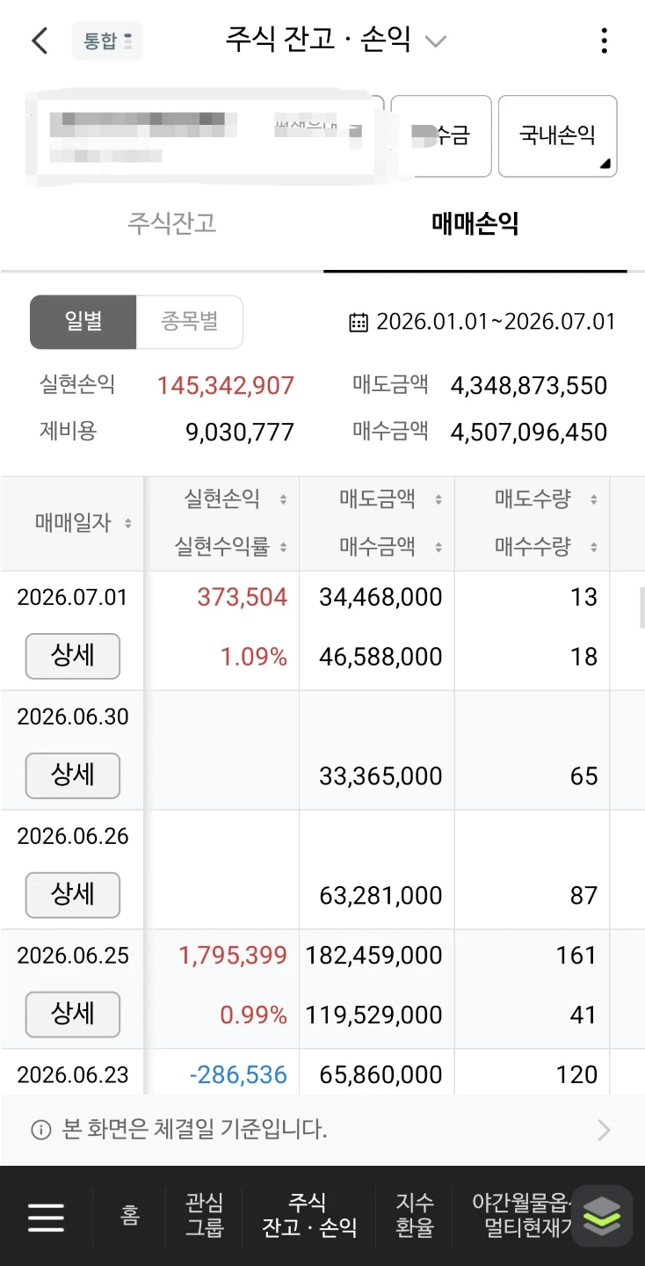Viewport: 645px width, 1266px height.
Task: Sort by 실현손익 column arrows
Action: 283,500
